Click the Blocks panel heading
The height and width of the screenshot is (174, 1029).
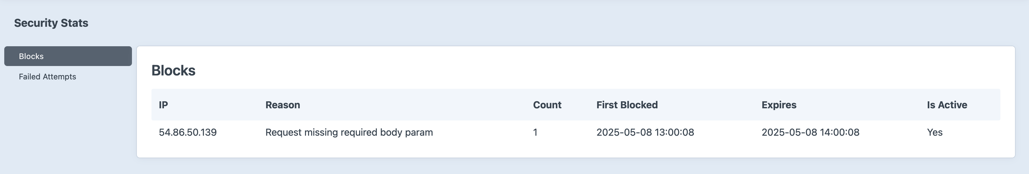coord(173,70)
